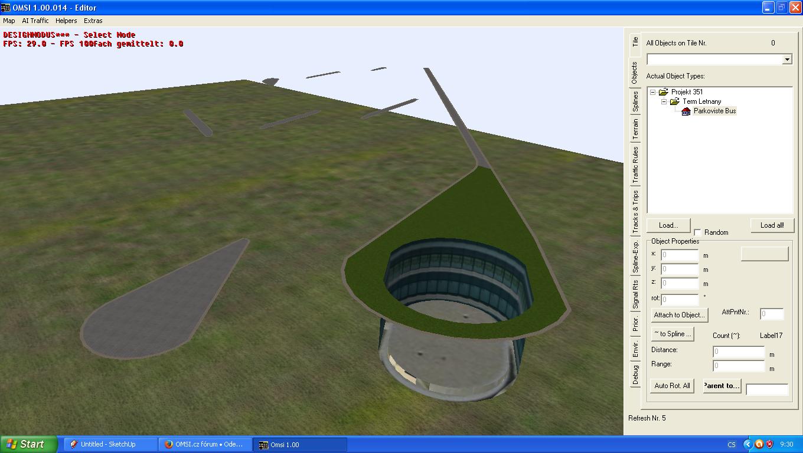Open the All Objects on Tile dropdown
Screen dimensions: 803x453
(786, 60)
